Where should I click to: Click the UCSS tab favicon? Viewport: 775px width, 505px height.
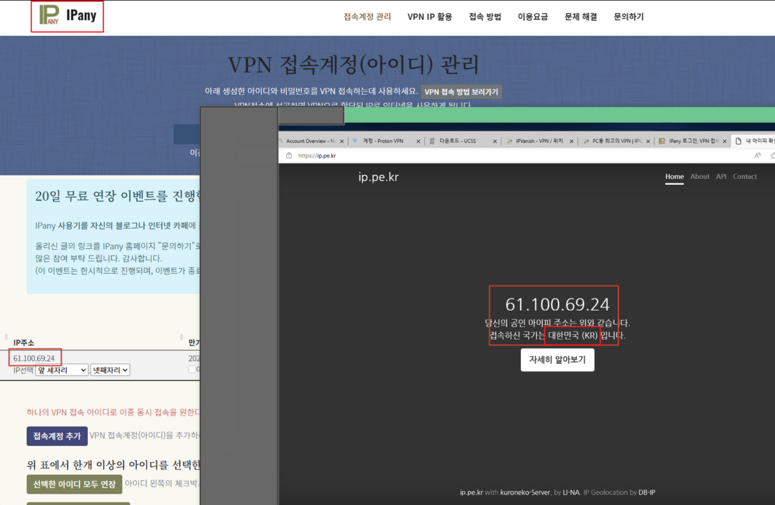tap(432, 141)
